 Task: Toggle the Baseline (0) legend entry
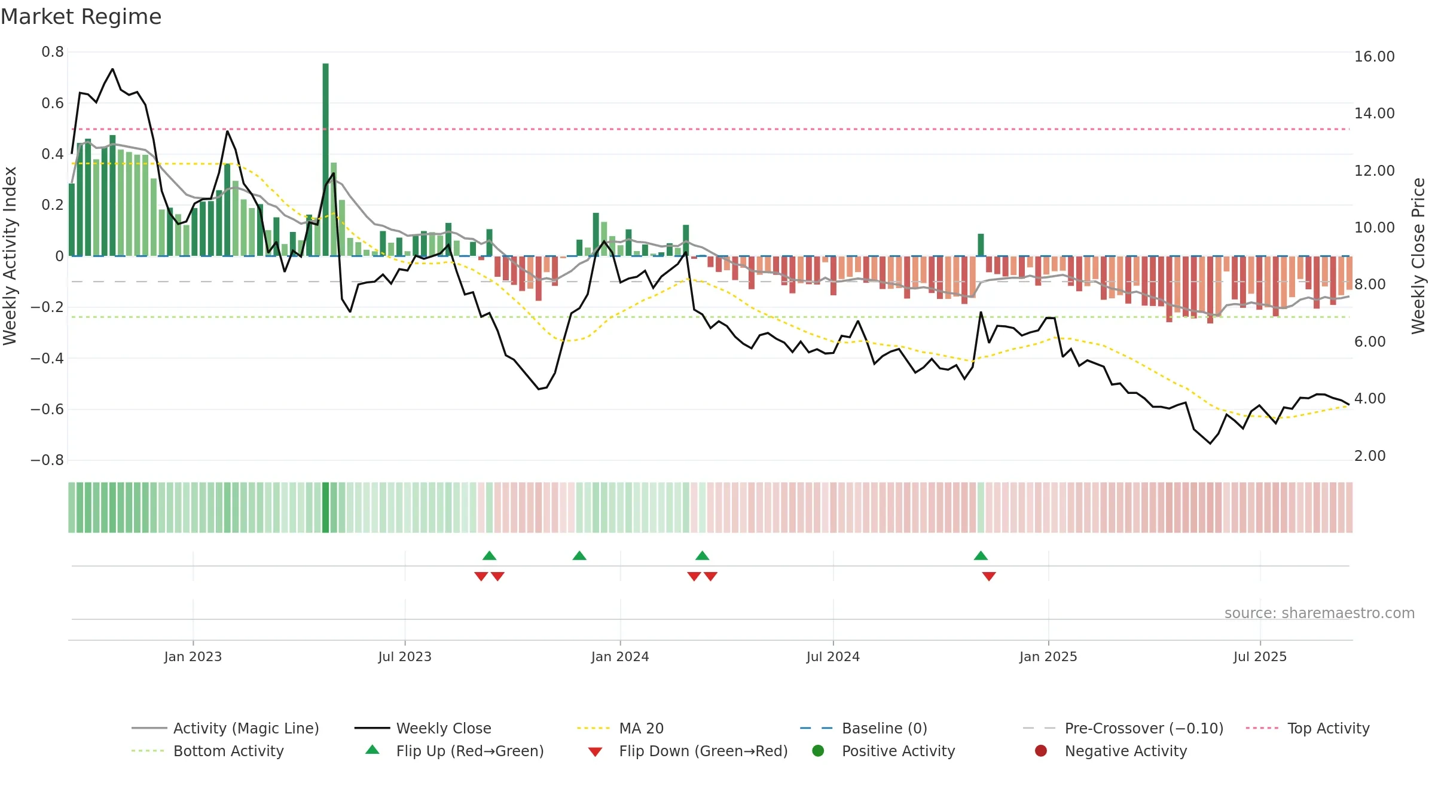[x=863, y=728]
